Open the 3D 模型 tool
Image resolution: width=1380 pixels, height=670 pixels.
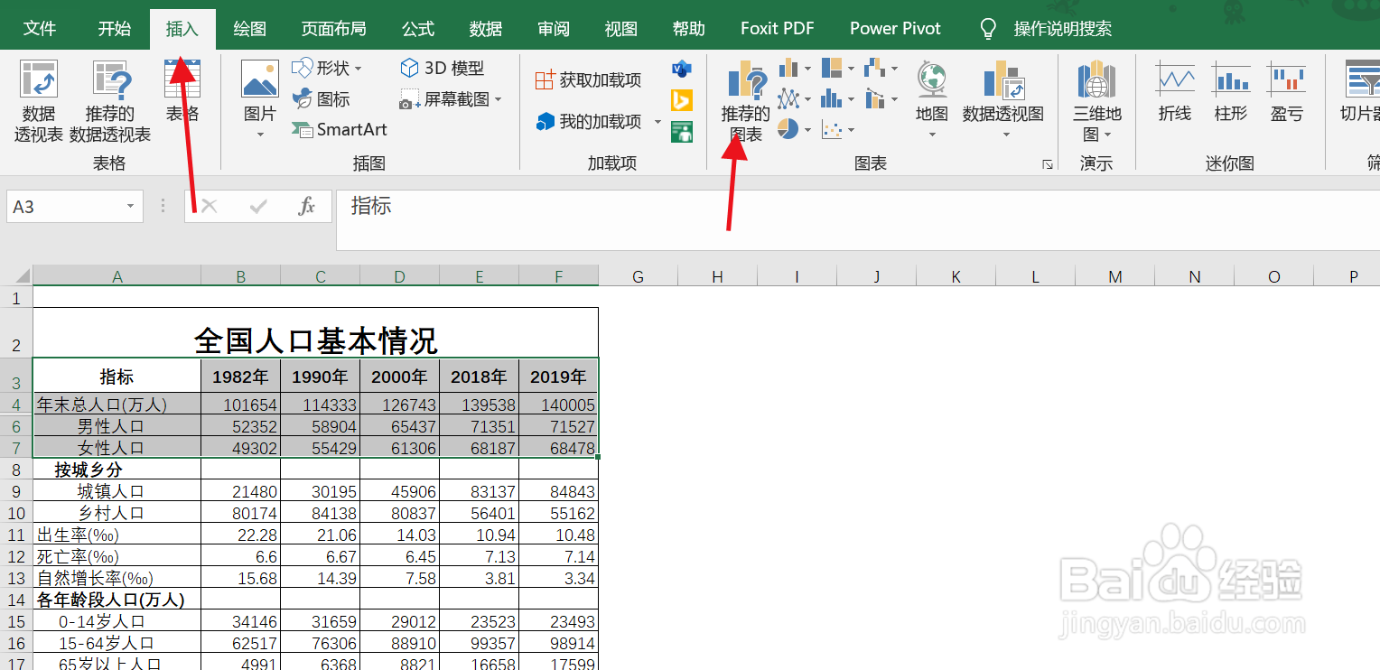click(x=440, y=68)
